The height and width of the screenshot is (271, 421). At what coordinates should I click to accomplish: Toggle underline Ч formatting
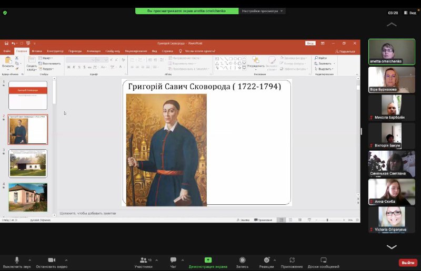tap(79, 67)
